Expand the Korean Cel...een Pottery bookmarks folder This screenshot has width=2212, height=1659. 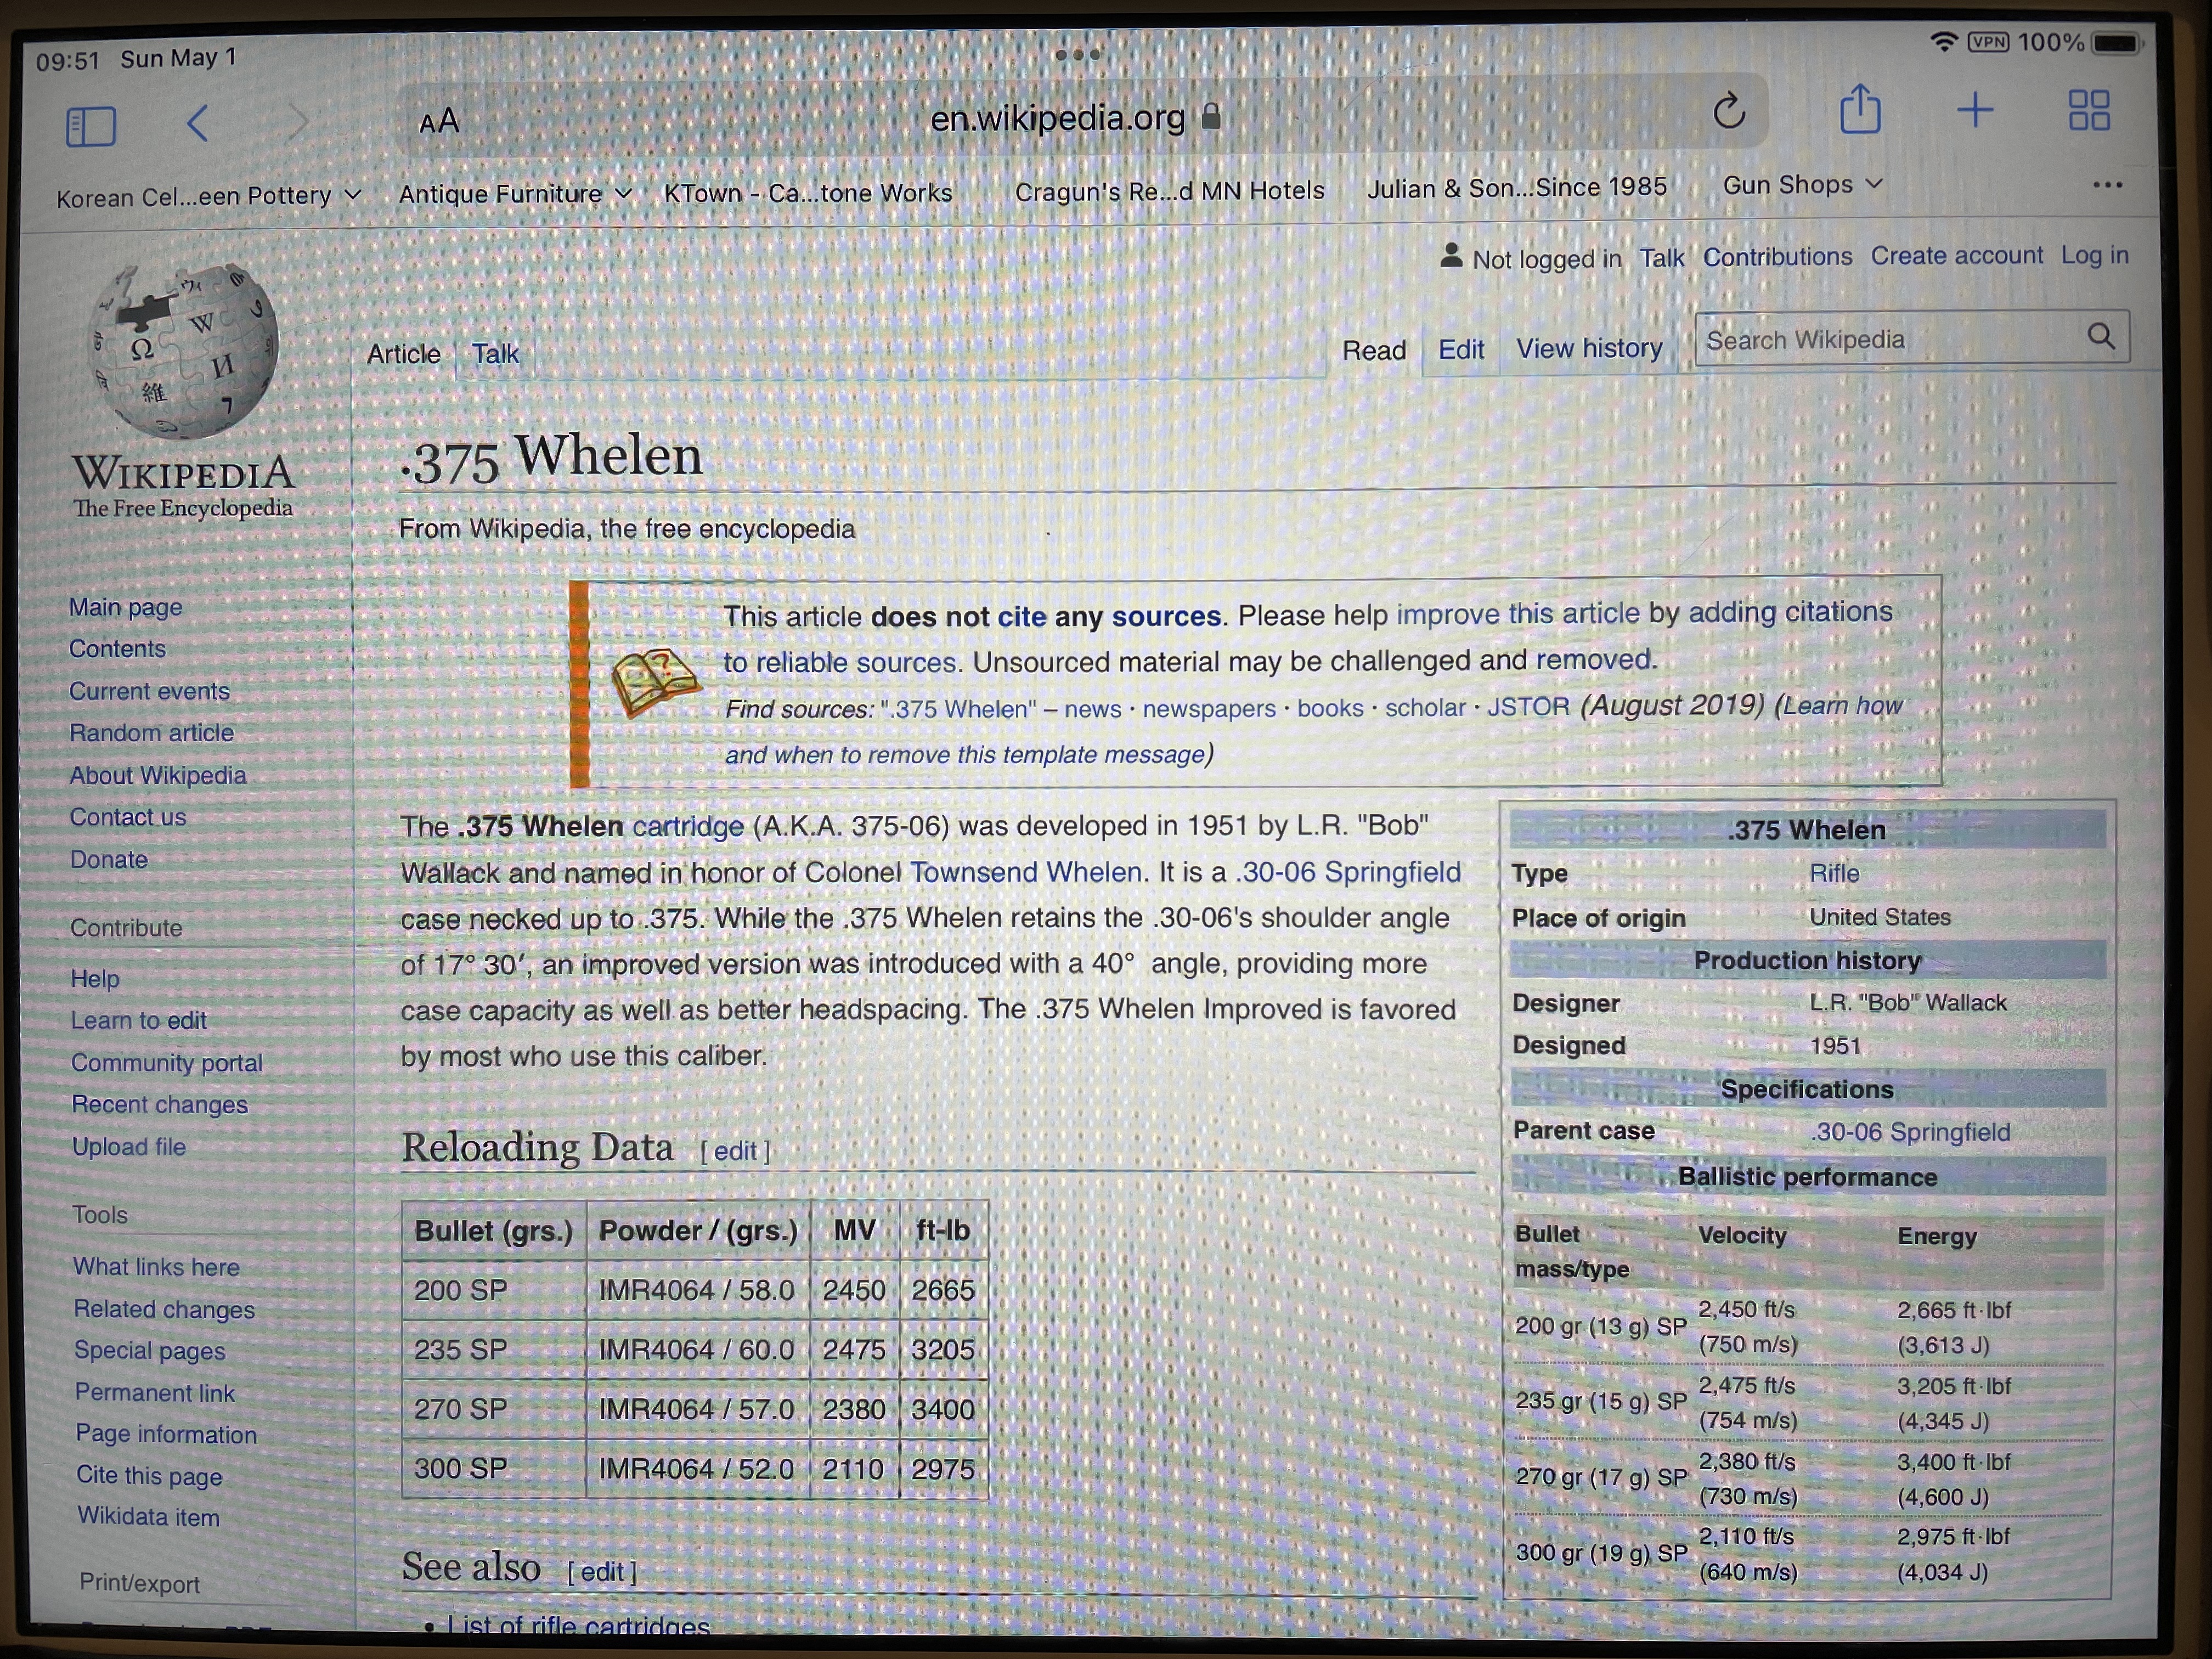pos(208,196)
